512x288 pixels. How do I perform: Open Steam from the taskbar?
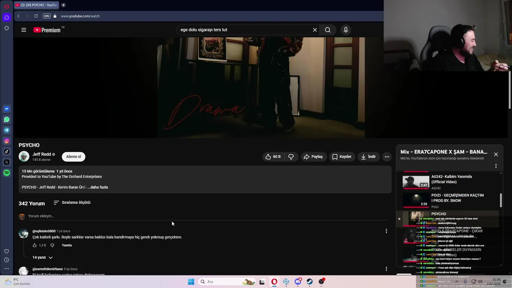[310, 282]
